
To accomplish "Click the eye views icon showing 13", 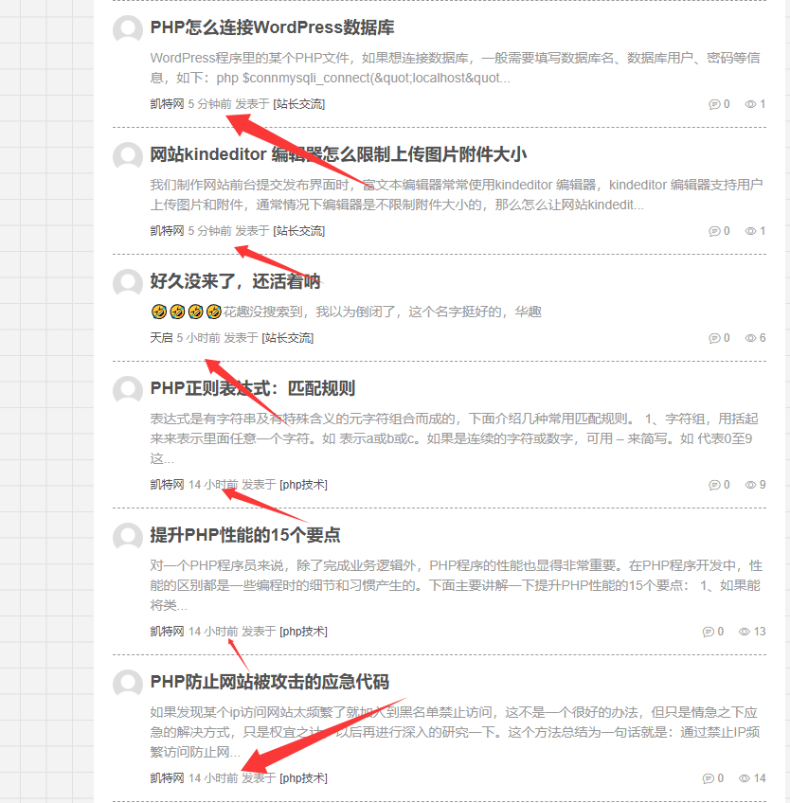I will (x=745, y=632).
